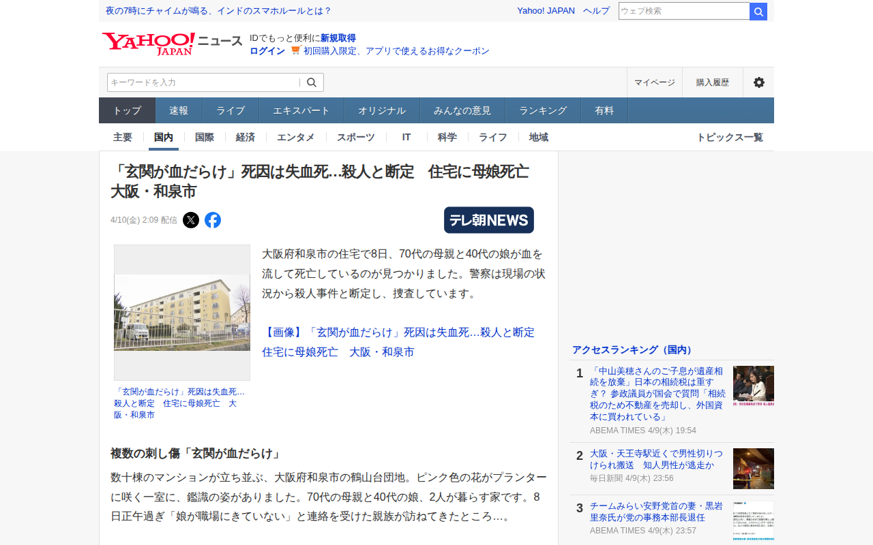The width and height of the screenshot is (873, 545).
Task: Open the エンタメ category
Action: (x=295, y=137)
